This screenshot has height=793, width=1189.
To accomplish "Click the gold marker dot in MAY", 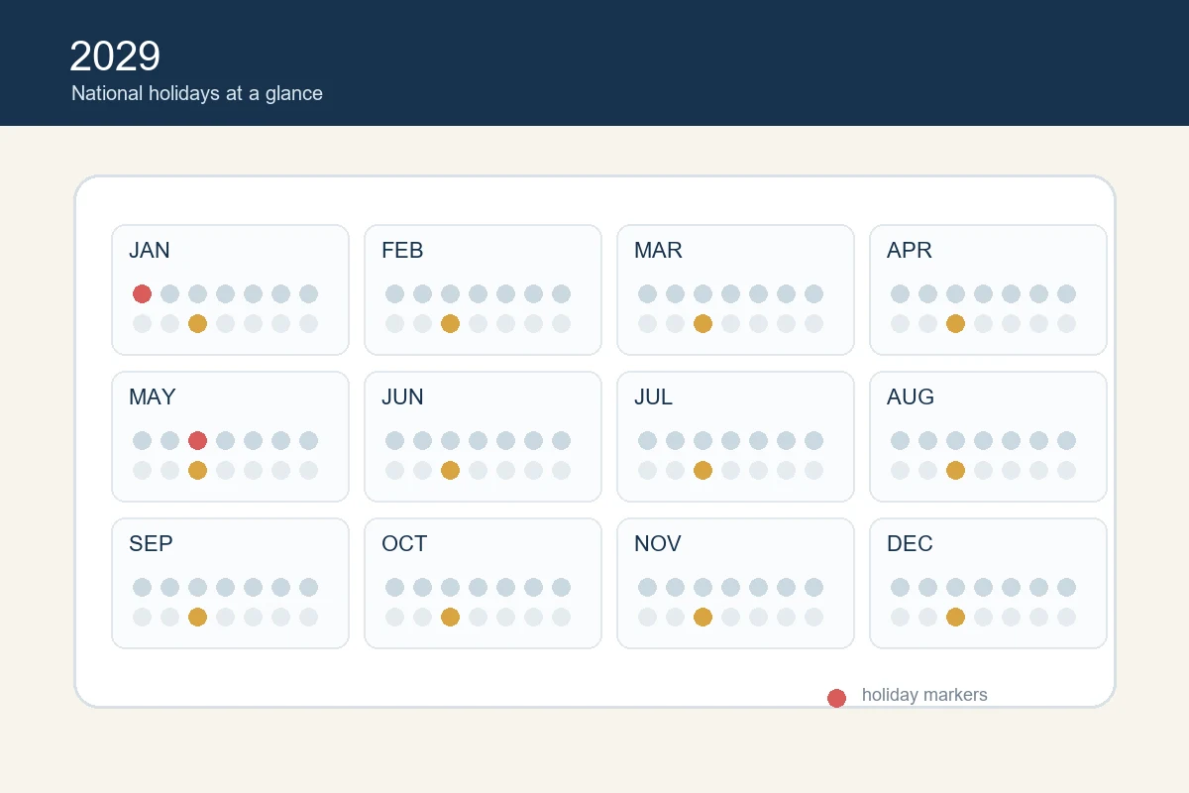I will tap(197, 470).
